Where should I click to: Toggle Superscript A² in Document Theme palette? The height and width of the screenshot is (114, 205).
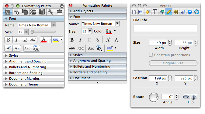coord(9,48)
